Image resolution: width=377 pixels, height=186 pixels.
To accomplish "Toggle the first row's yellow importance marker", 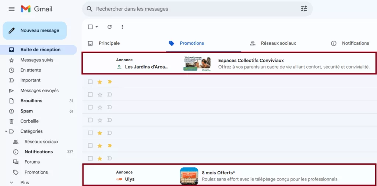I will coord(110,82).
